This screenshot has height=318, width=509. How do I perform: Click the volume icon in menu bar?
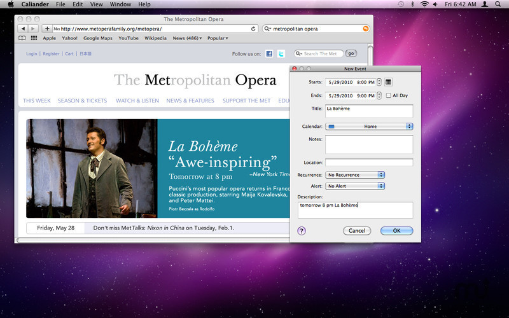click(435, 4)
